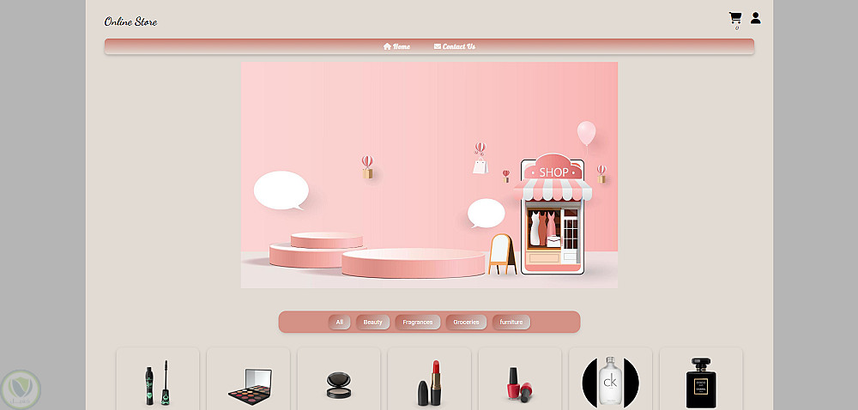Image resolution: width=858 pixels, height=410 pixels.
Task: Filter products by Groceries
Action: (466, 322)
